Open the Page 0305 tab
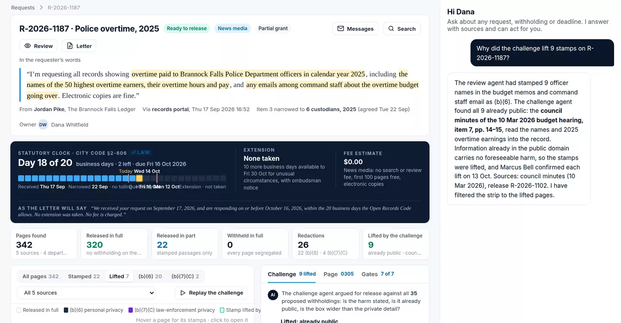Image resolution: width=621 pixels, height=323 pixels. (339, 274)
